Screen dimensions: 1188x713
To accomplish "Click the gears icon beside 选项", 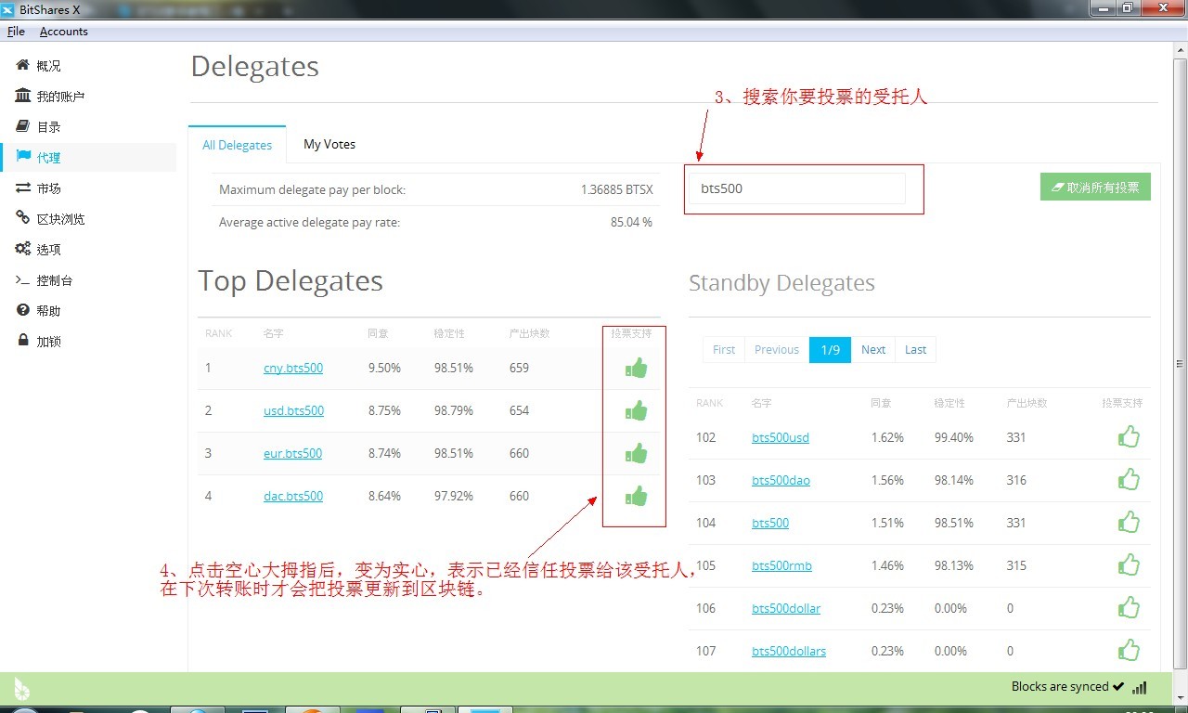I will 22,249.
